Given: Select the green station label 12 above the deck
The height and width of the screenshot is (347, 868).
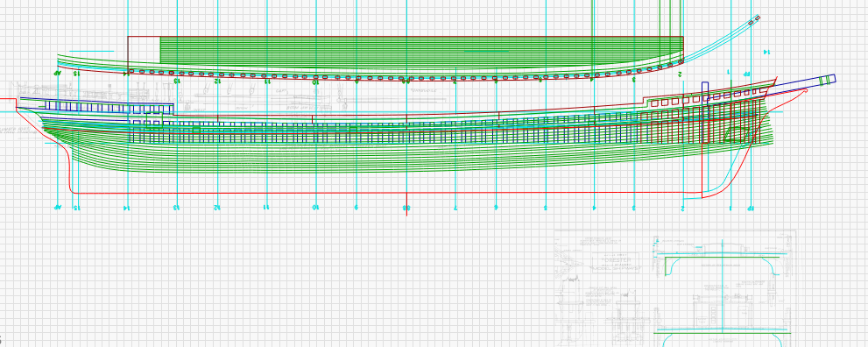Looking at the screenshot, I should [217, 81].
